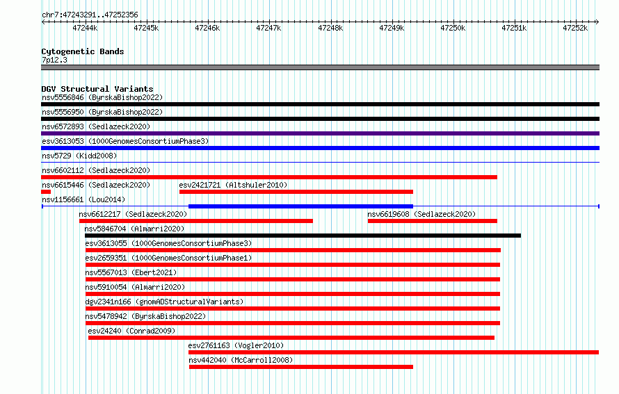Select the red bar for nsv5910054
Viewport: 619px width, 394px height.
tap(293, 294)
